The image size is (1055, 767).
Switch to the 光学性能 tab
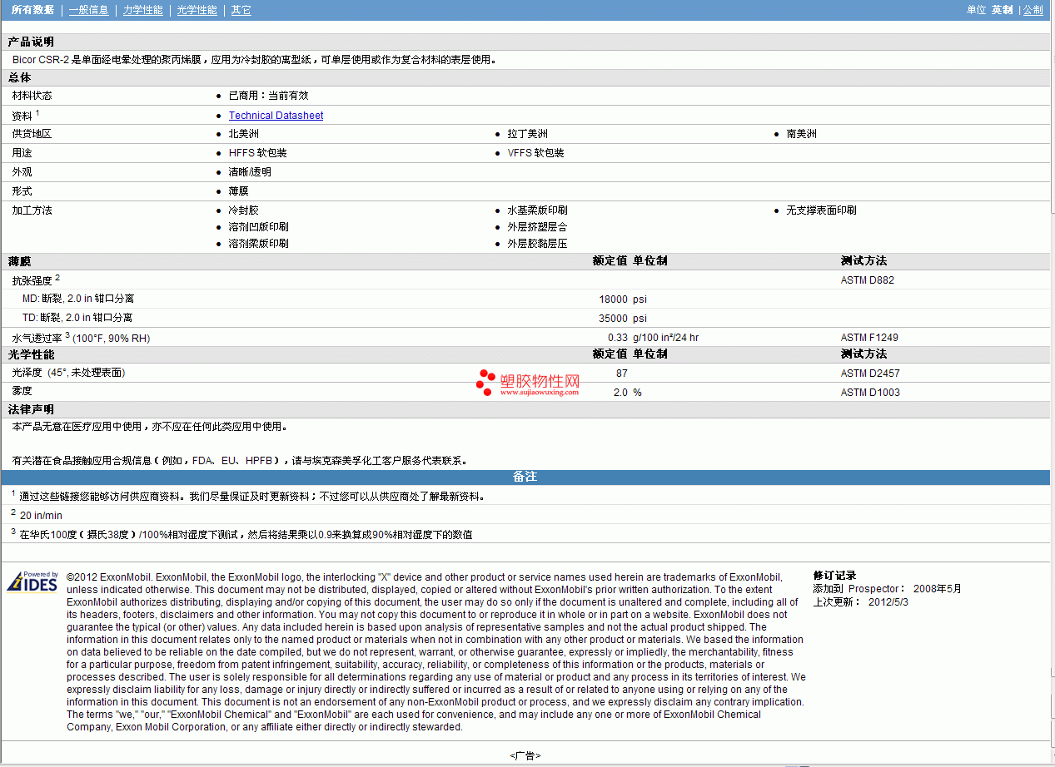pos(197,10)
